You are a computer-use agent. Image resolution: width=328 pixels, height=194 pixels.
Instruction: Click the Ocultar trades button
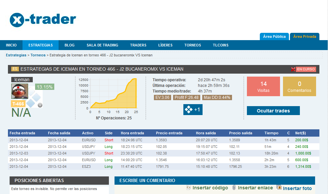point(273,111)
